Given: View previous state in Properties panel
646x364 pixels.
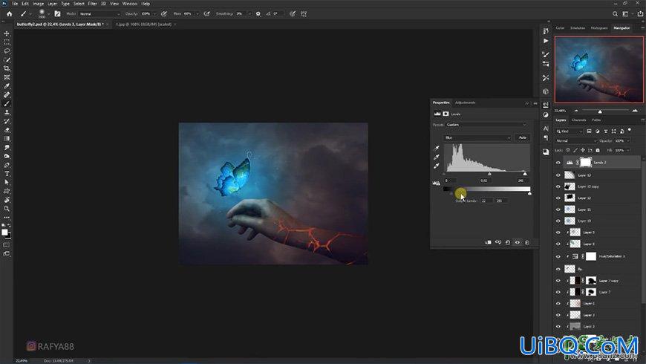Looking at the screenshot, I should [498, 242].
